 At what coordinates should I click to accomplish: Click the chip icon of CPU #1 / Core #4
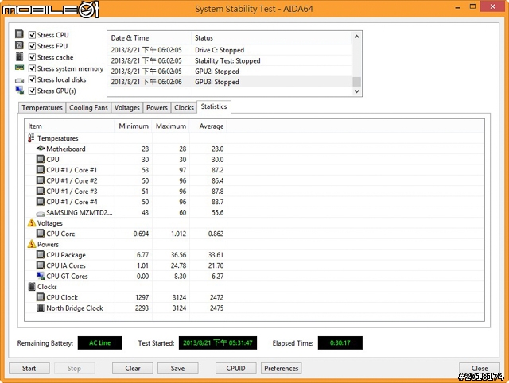[x=41, y=202]
